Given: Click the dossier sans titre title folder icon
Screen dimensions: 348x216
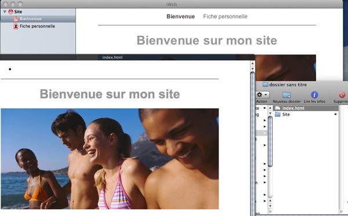Looking at the screenshot, I should tap(265, 85).
